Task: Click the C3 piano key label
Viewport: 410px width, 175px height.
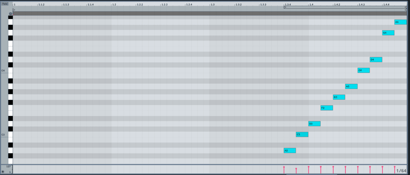Action: pos(3,135)
